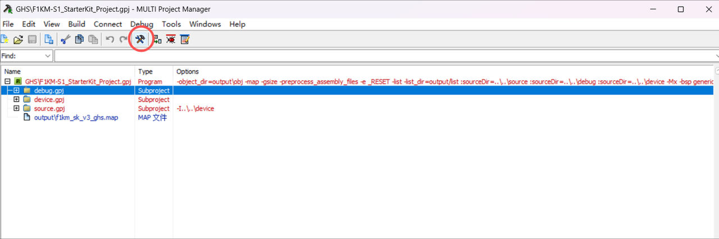Redo the last action
This screenshot has height=239, width=719.
coord(123,39)
